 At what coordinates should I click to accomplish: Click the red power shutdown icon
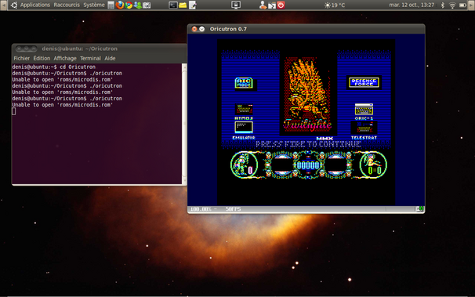pos(281,5)
